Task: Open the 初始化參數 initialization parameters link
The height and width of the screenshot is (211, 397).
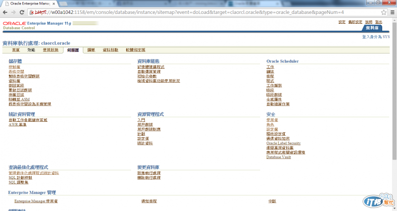Action: 147,76
